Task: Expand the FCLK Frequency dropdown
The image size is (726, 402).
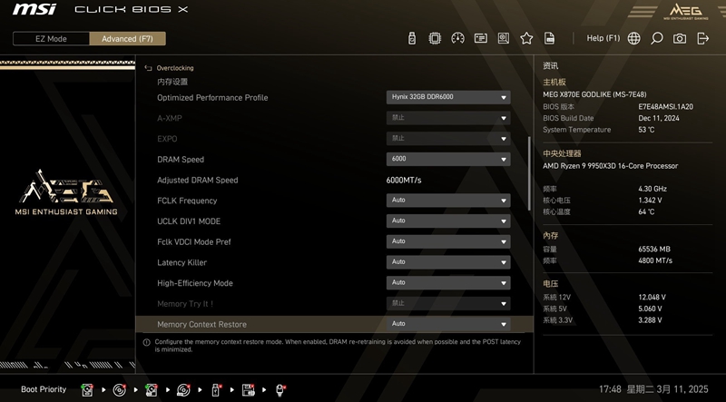Action: tap(447, 201)
